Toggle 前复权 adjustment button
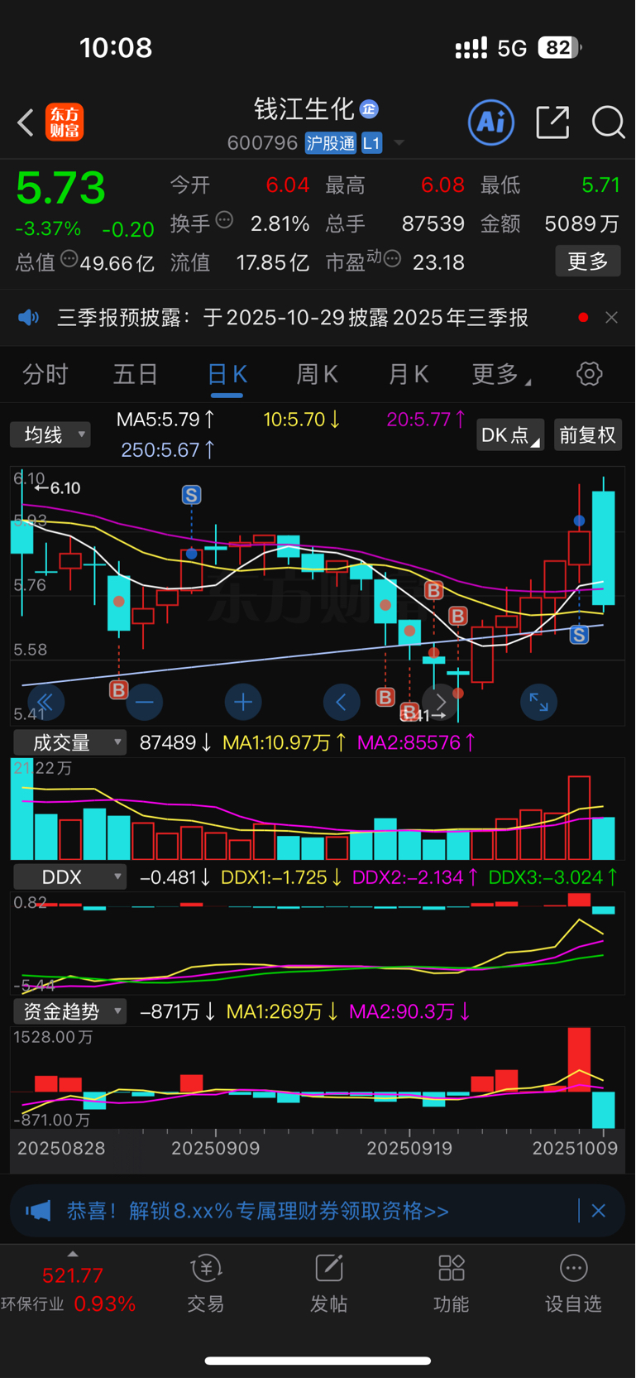Screen dimensions: 636x1378 point(587,435)
